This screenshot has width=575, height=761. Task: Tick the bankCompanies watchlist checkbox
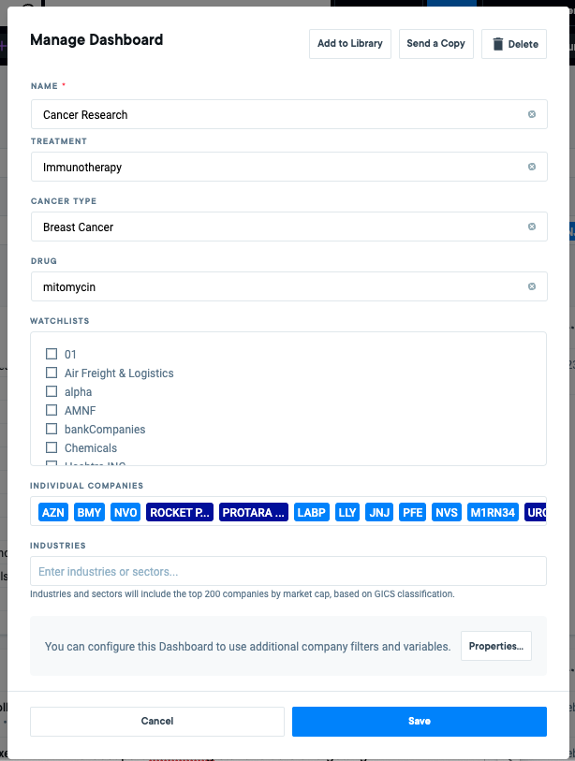tap(52, 429)
